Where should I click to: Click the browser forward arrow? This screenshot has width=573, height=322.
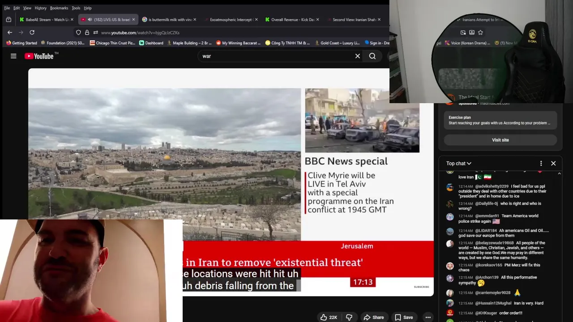pos(21,32)
